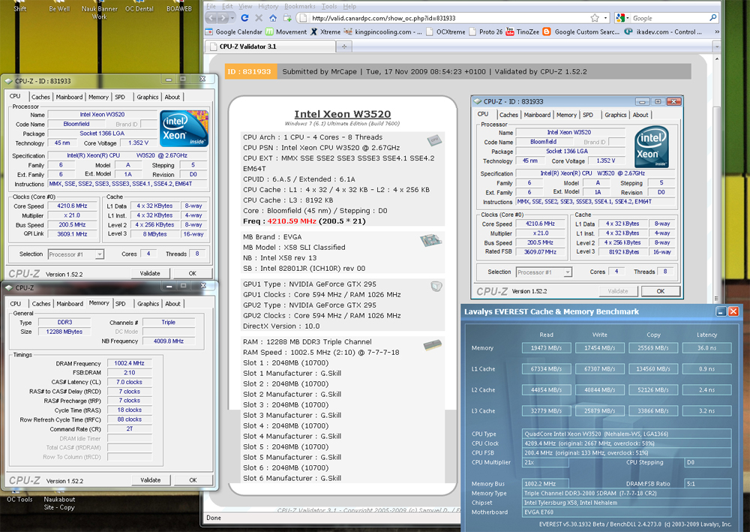Viewport: 750px width, 532px height.
Task: Click the Intel Xeon W3520 page heading
Action: [343, 114]
